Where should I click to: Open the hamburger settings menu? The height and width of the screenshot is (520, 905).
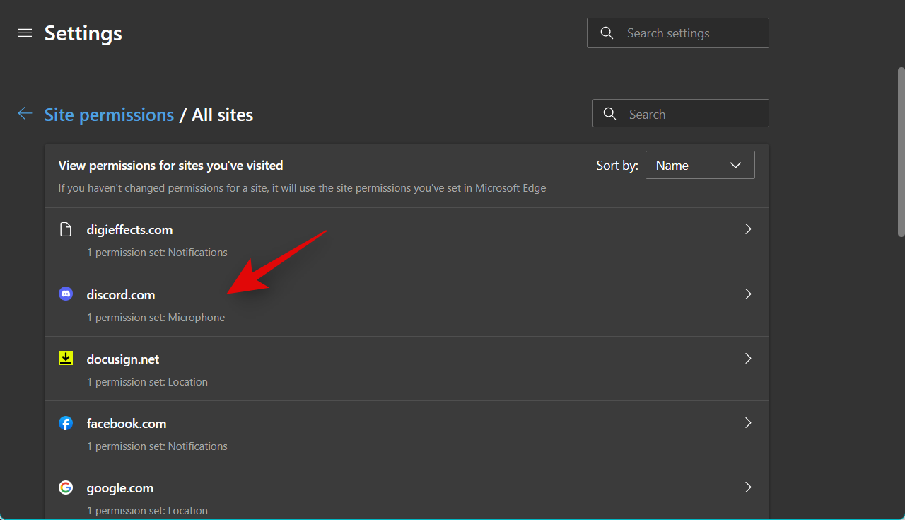(25, 33)
